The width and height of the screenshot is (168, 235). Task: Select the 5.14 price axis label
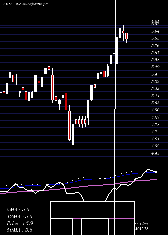coord(155,96)
